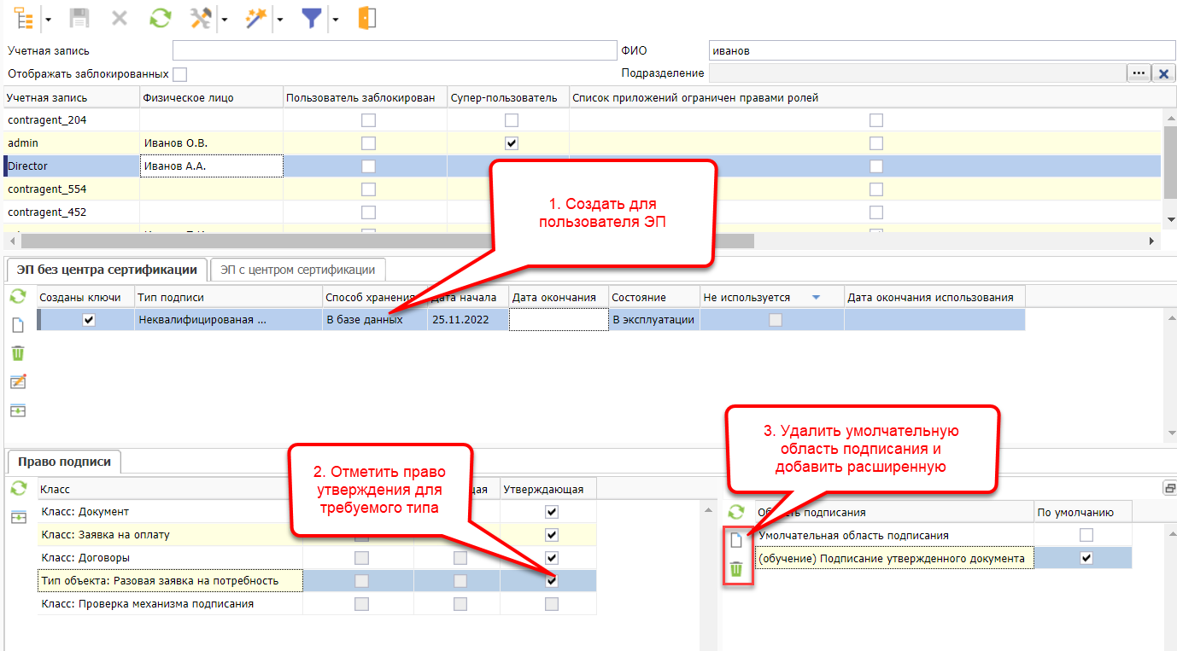Click the wrench and hammer tools icon
Image resolution: width=1177 pixels, height=651 pixels.
[x=202, y=19]
